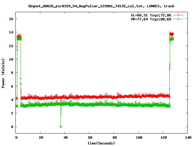The image size is (194, 146).
Task: Click the green YR point near 11.4 Kelvin
Action: coord(17,50)
